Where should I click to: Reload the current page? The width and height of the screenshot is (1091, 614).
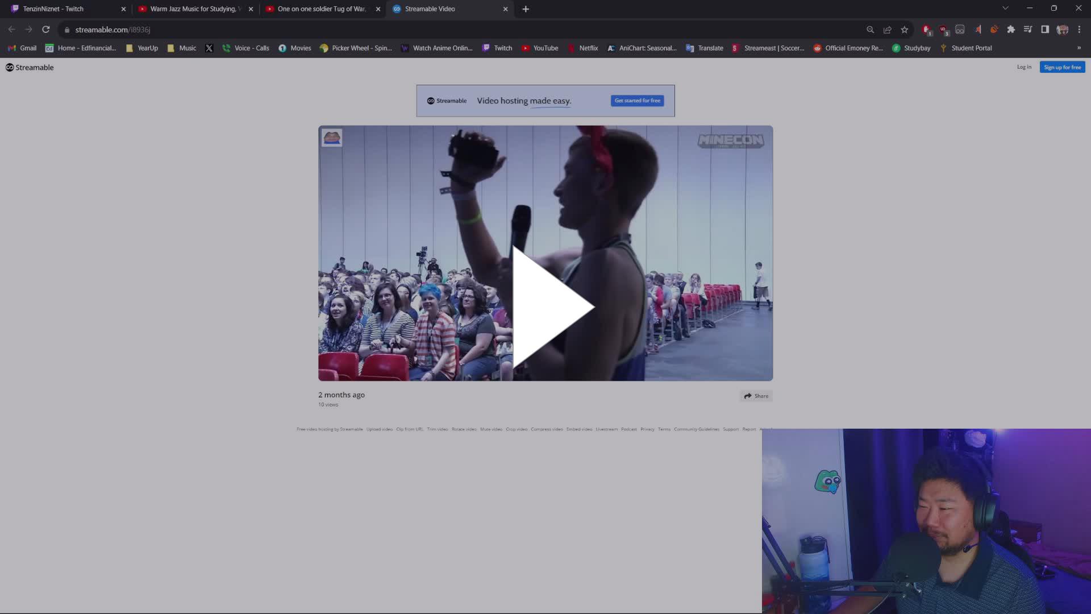pyautogui.click(x=45, y=30)
